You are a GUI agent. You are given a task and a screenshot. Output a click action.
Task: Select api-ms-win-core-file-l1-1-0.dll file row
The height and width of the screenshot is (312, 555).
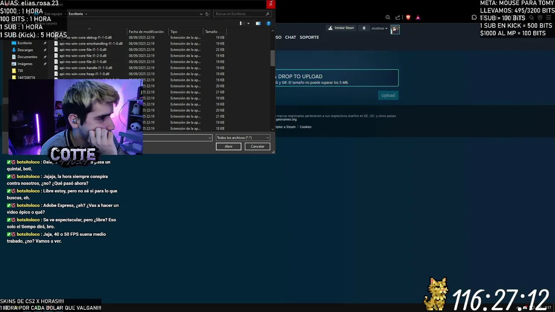pos(83,50)
